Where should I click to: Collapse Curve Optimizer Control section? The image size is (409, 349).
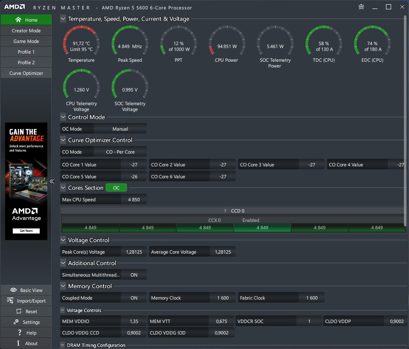coord(63,140)
